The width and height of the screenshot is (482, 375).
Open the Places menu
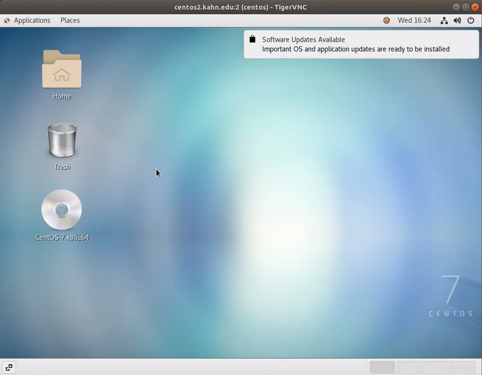[x=70, y=20]
